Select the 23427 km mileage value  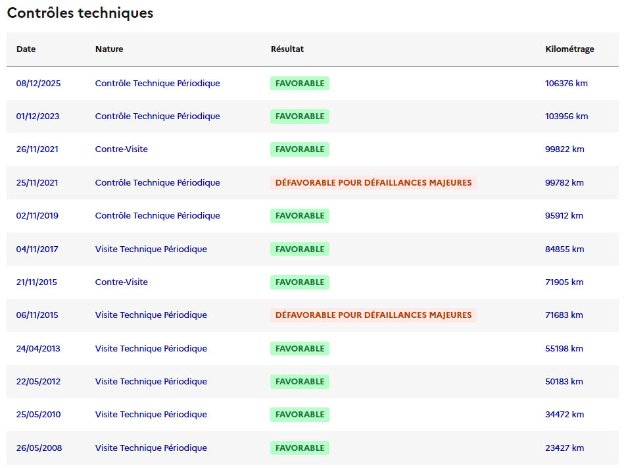pyautogui.click(x=564, y=448)
